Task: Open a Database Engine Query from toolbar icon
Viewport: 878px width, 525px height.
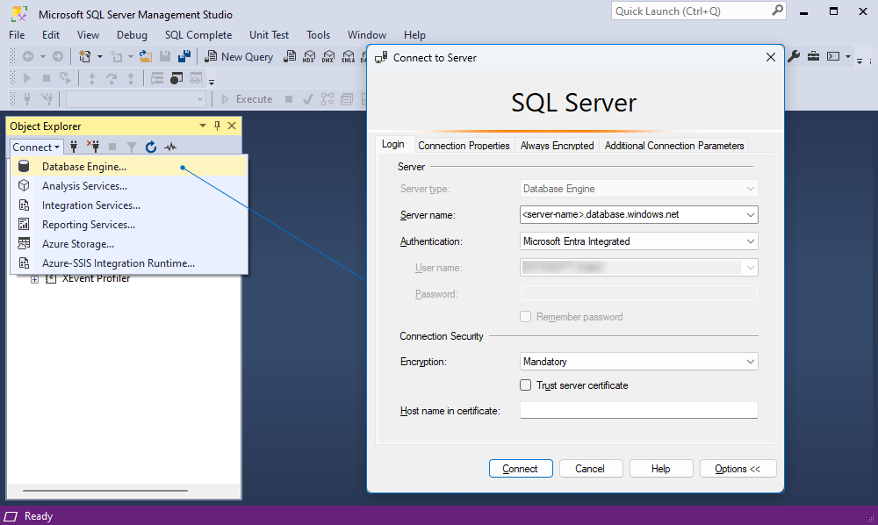Action: pos(290,56)
